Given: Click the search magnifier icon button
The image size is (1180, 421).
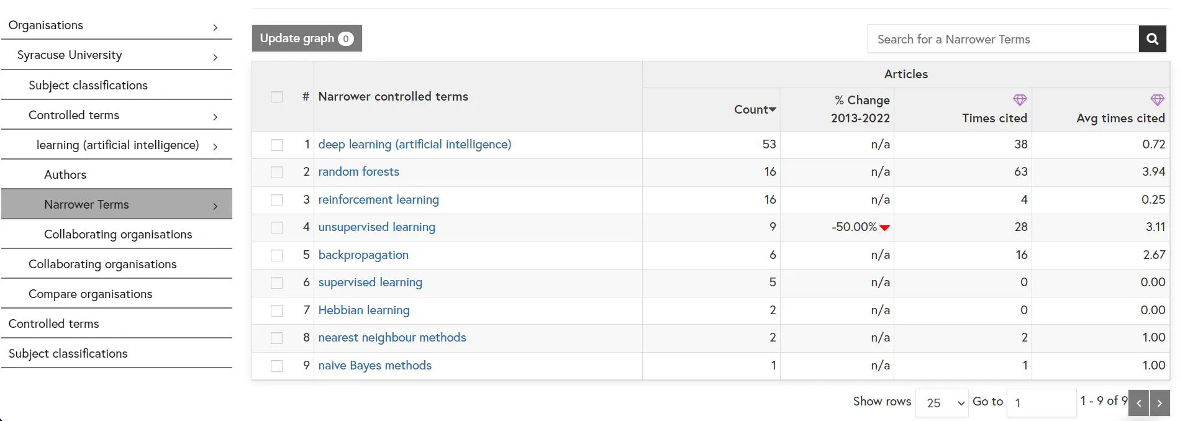Looking at the screenshot, I should (1152, 39).
